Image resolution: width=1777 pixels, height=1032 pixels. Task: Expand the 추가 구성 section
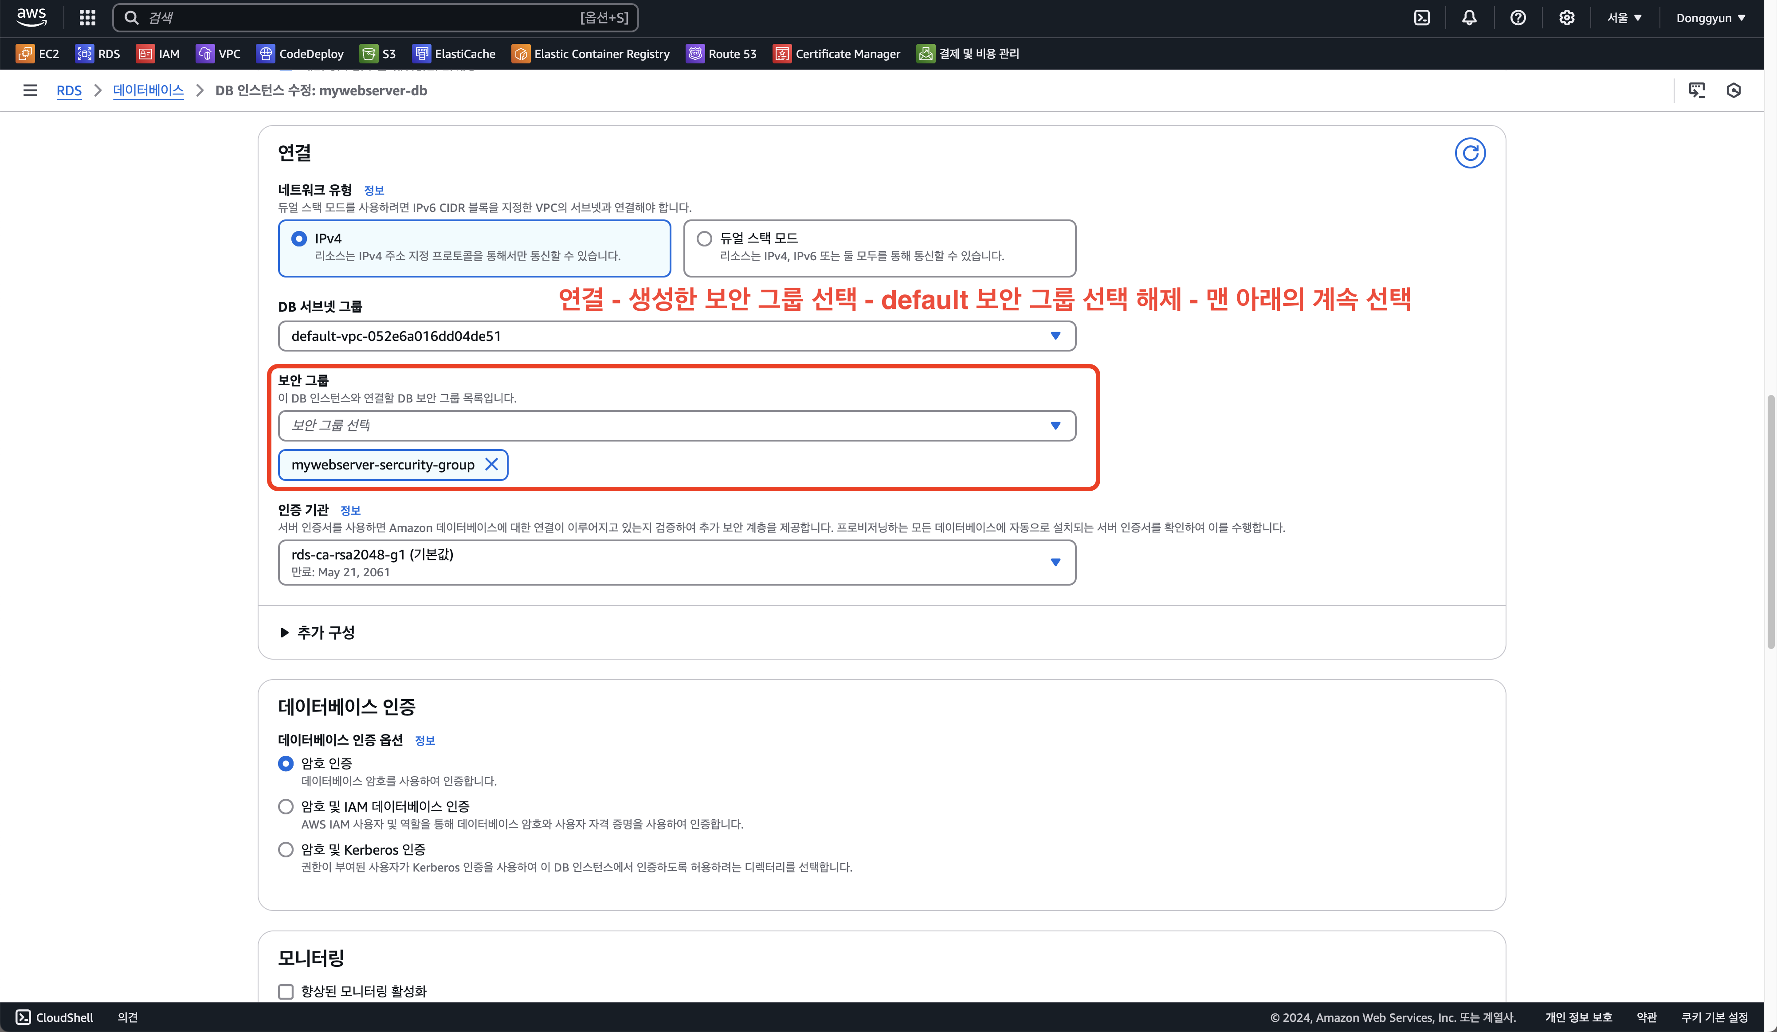click(317, 632)
